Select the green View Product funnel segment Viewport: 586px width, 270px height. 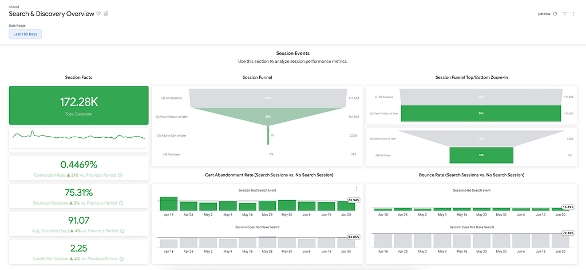coord(268,116)
